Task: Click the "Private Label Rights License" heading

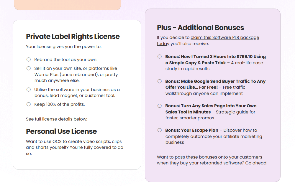Action: point(73,37)
